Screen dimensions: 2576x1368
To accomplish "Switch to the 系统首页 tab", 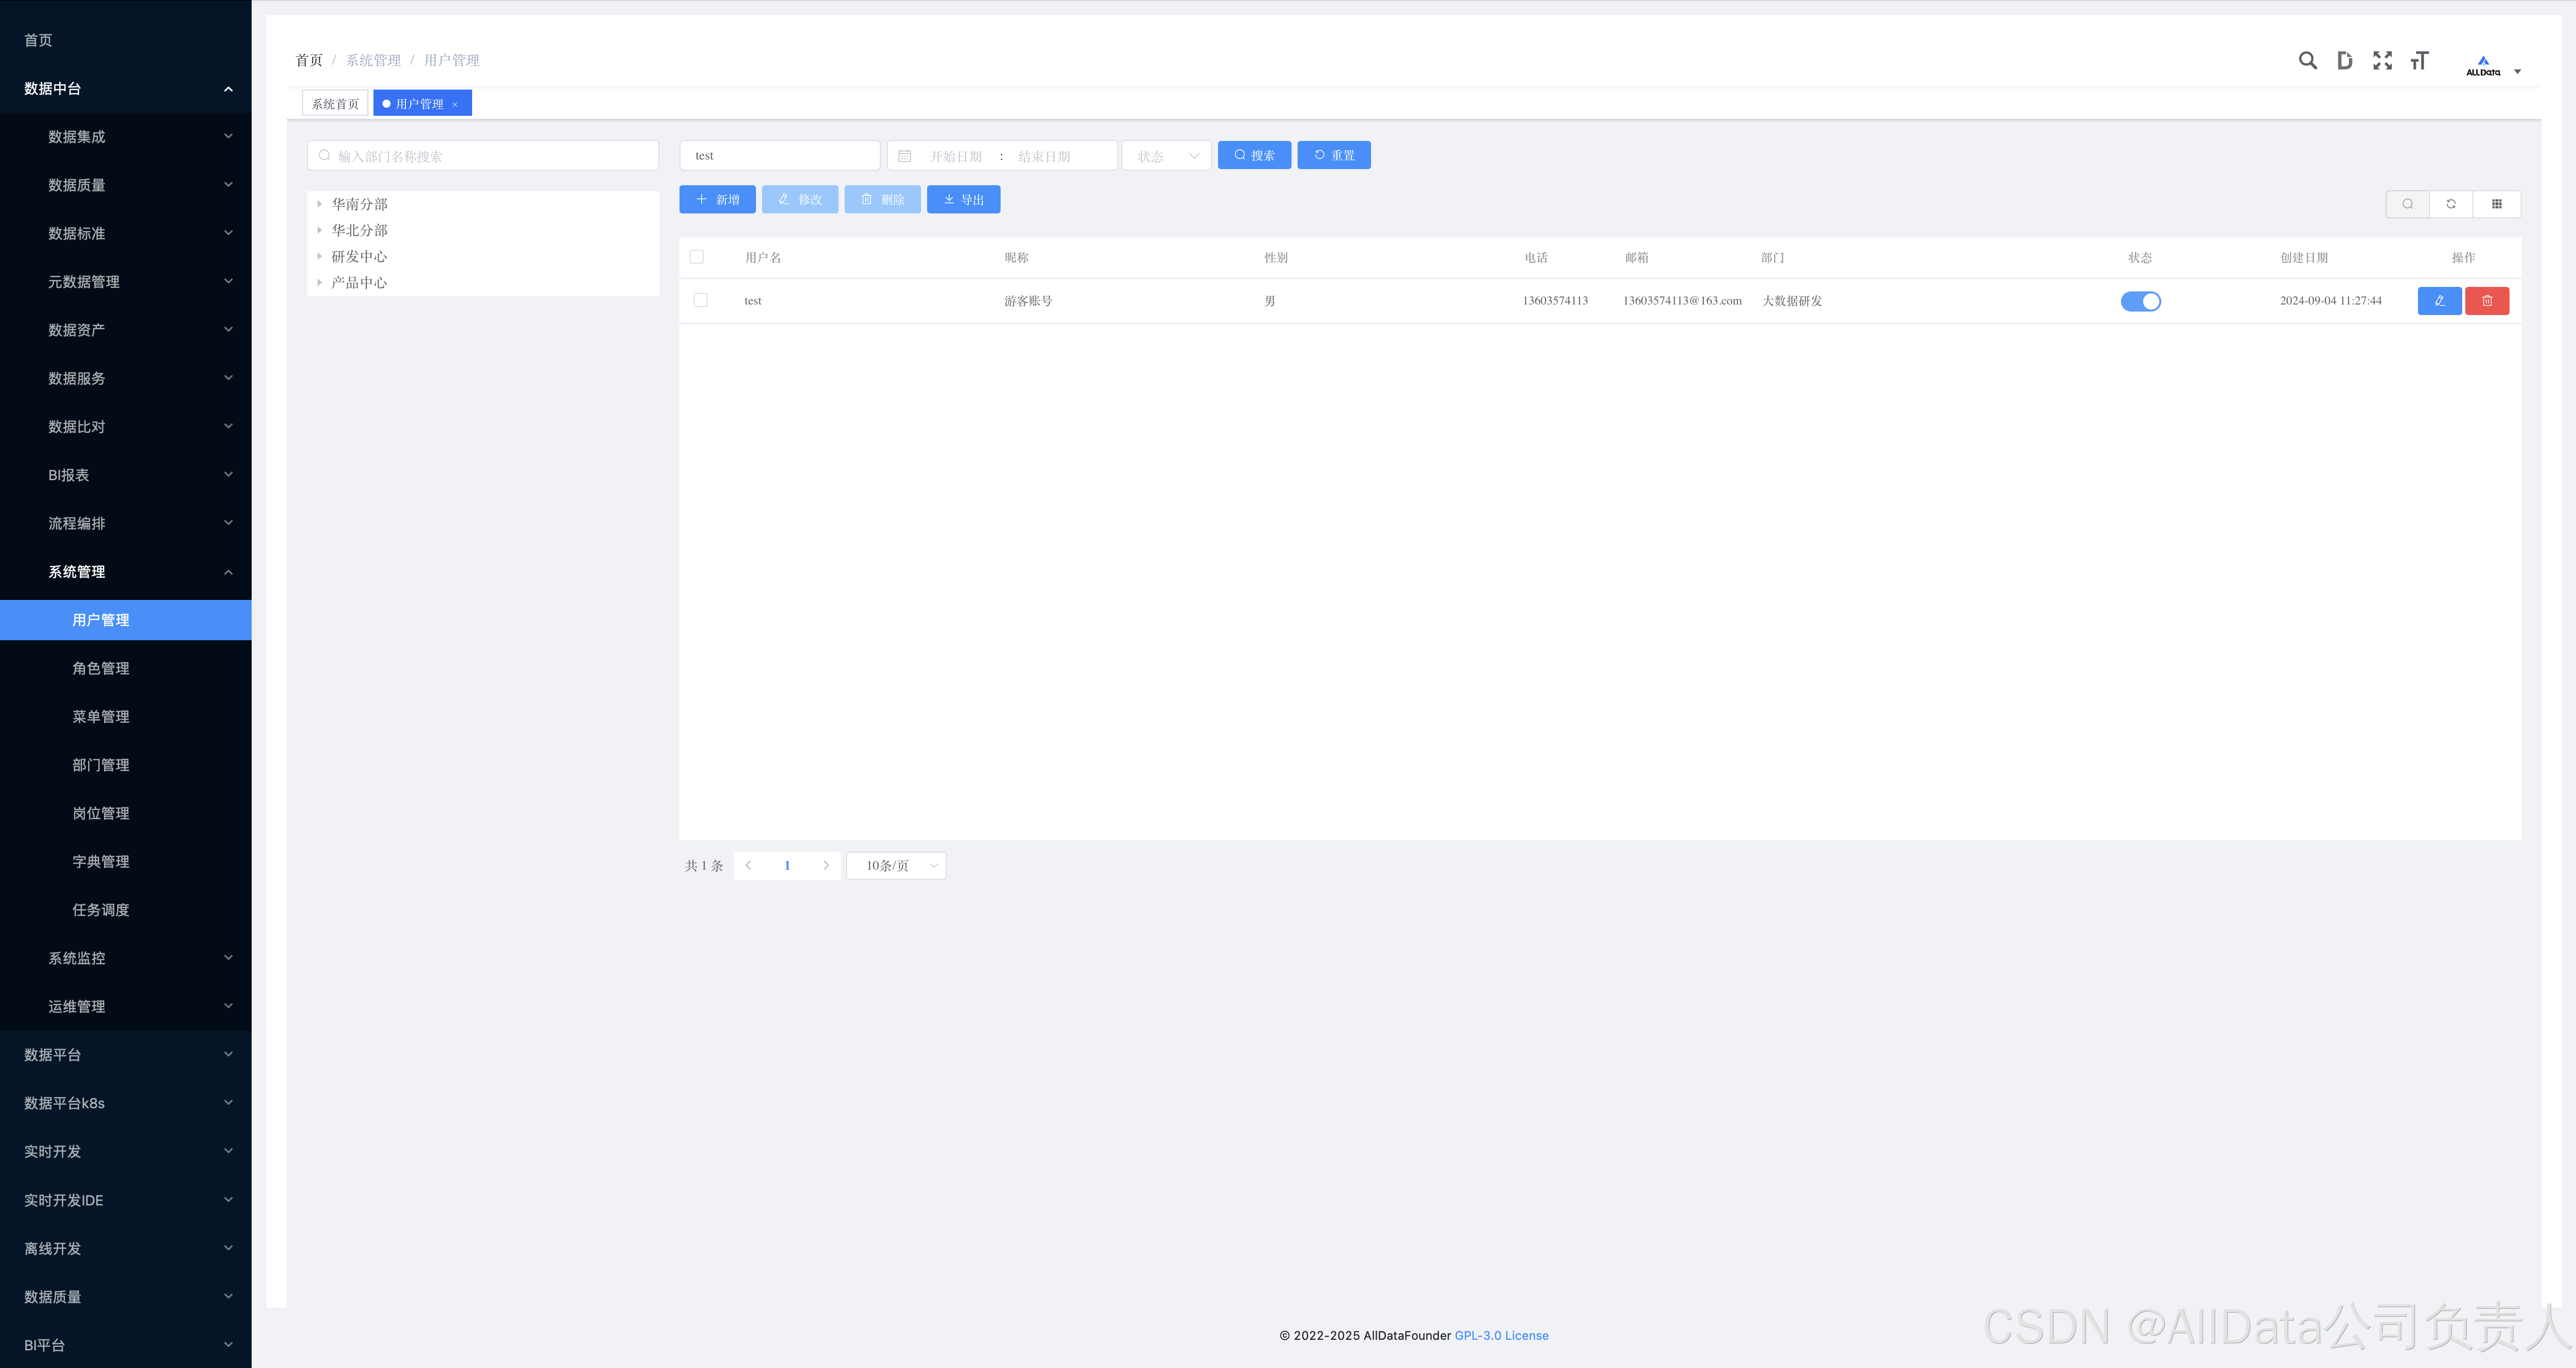I will pyautogui.click(x=335, y=104).
